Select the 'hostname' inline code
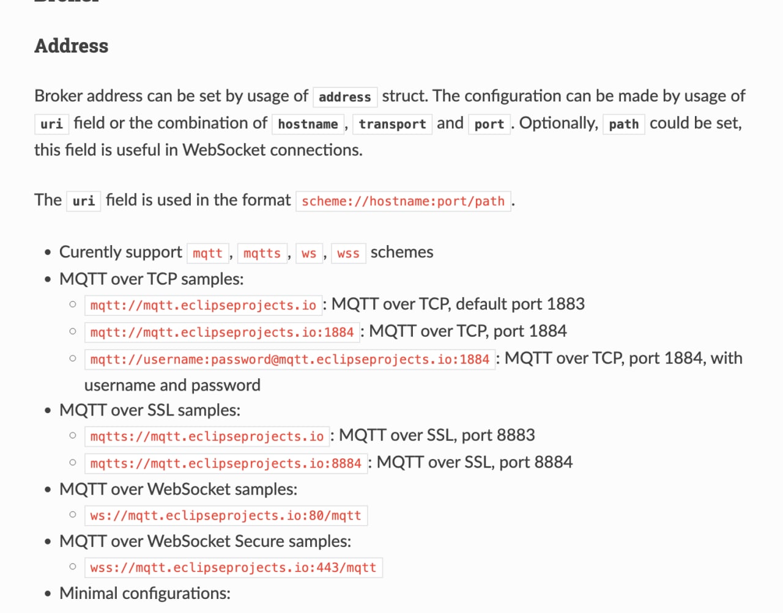The image size is (783, 613). tap(308, 124)
